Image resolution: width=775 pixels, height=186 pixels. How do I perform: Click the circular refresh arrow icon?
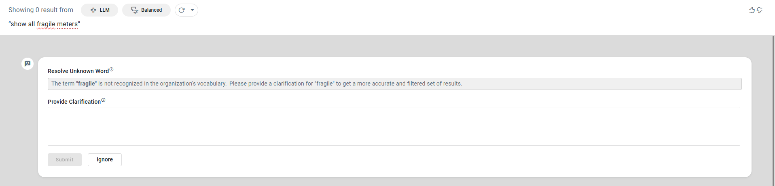tap(182, 10)
